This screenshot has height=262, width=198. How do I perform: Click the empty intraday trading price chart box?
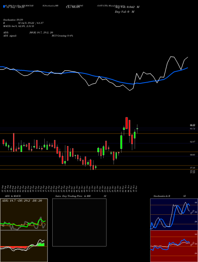79,222
